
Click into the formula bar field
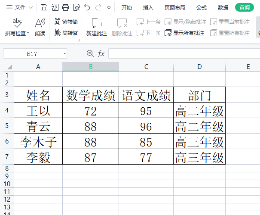pyautogui.click(x=184, y=53)
